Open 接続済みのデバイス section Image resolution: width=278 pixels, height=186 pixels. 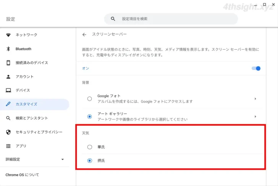(x=35, y=63)
